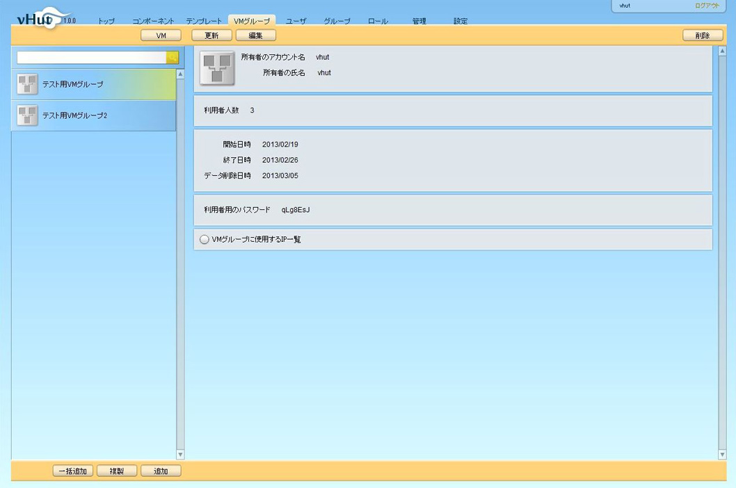Viewport: 736px width, 488px height.
Task: Focus the VM group search field
Action: [x=92, y=57]
